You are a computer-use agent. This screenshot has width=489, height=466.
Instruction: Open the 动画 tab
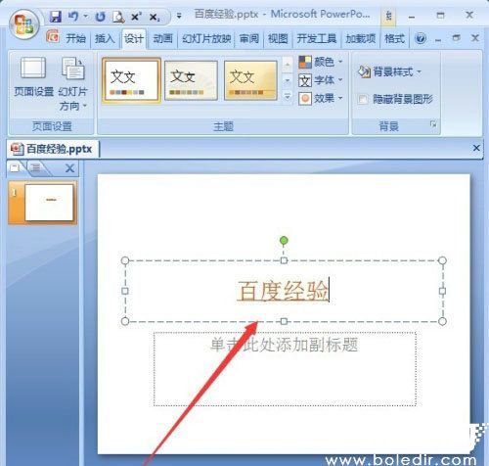(162, 38)
